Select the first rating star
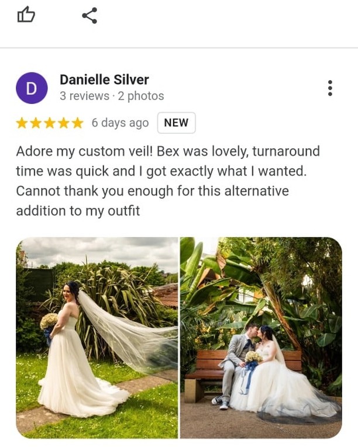The width and height of the screenshot is (358, 447). [x=22, y=123]
